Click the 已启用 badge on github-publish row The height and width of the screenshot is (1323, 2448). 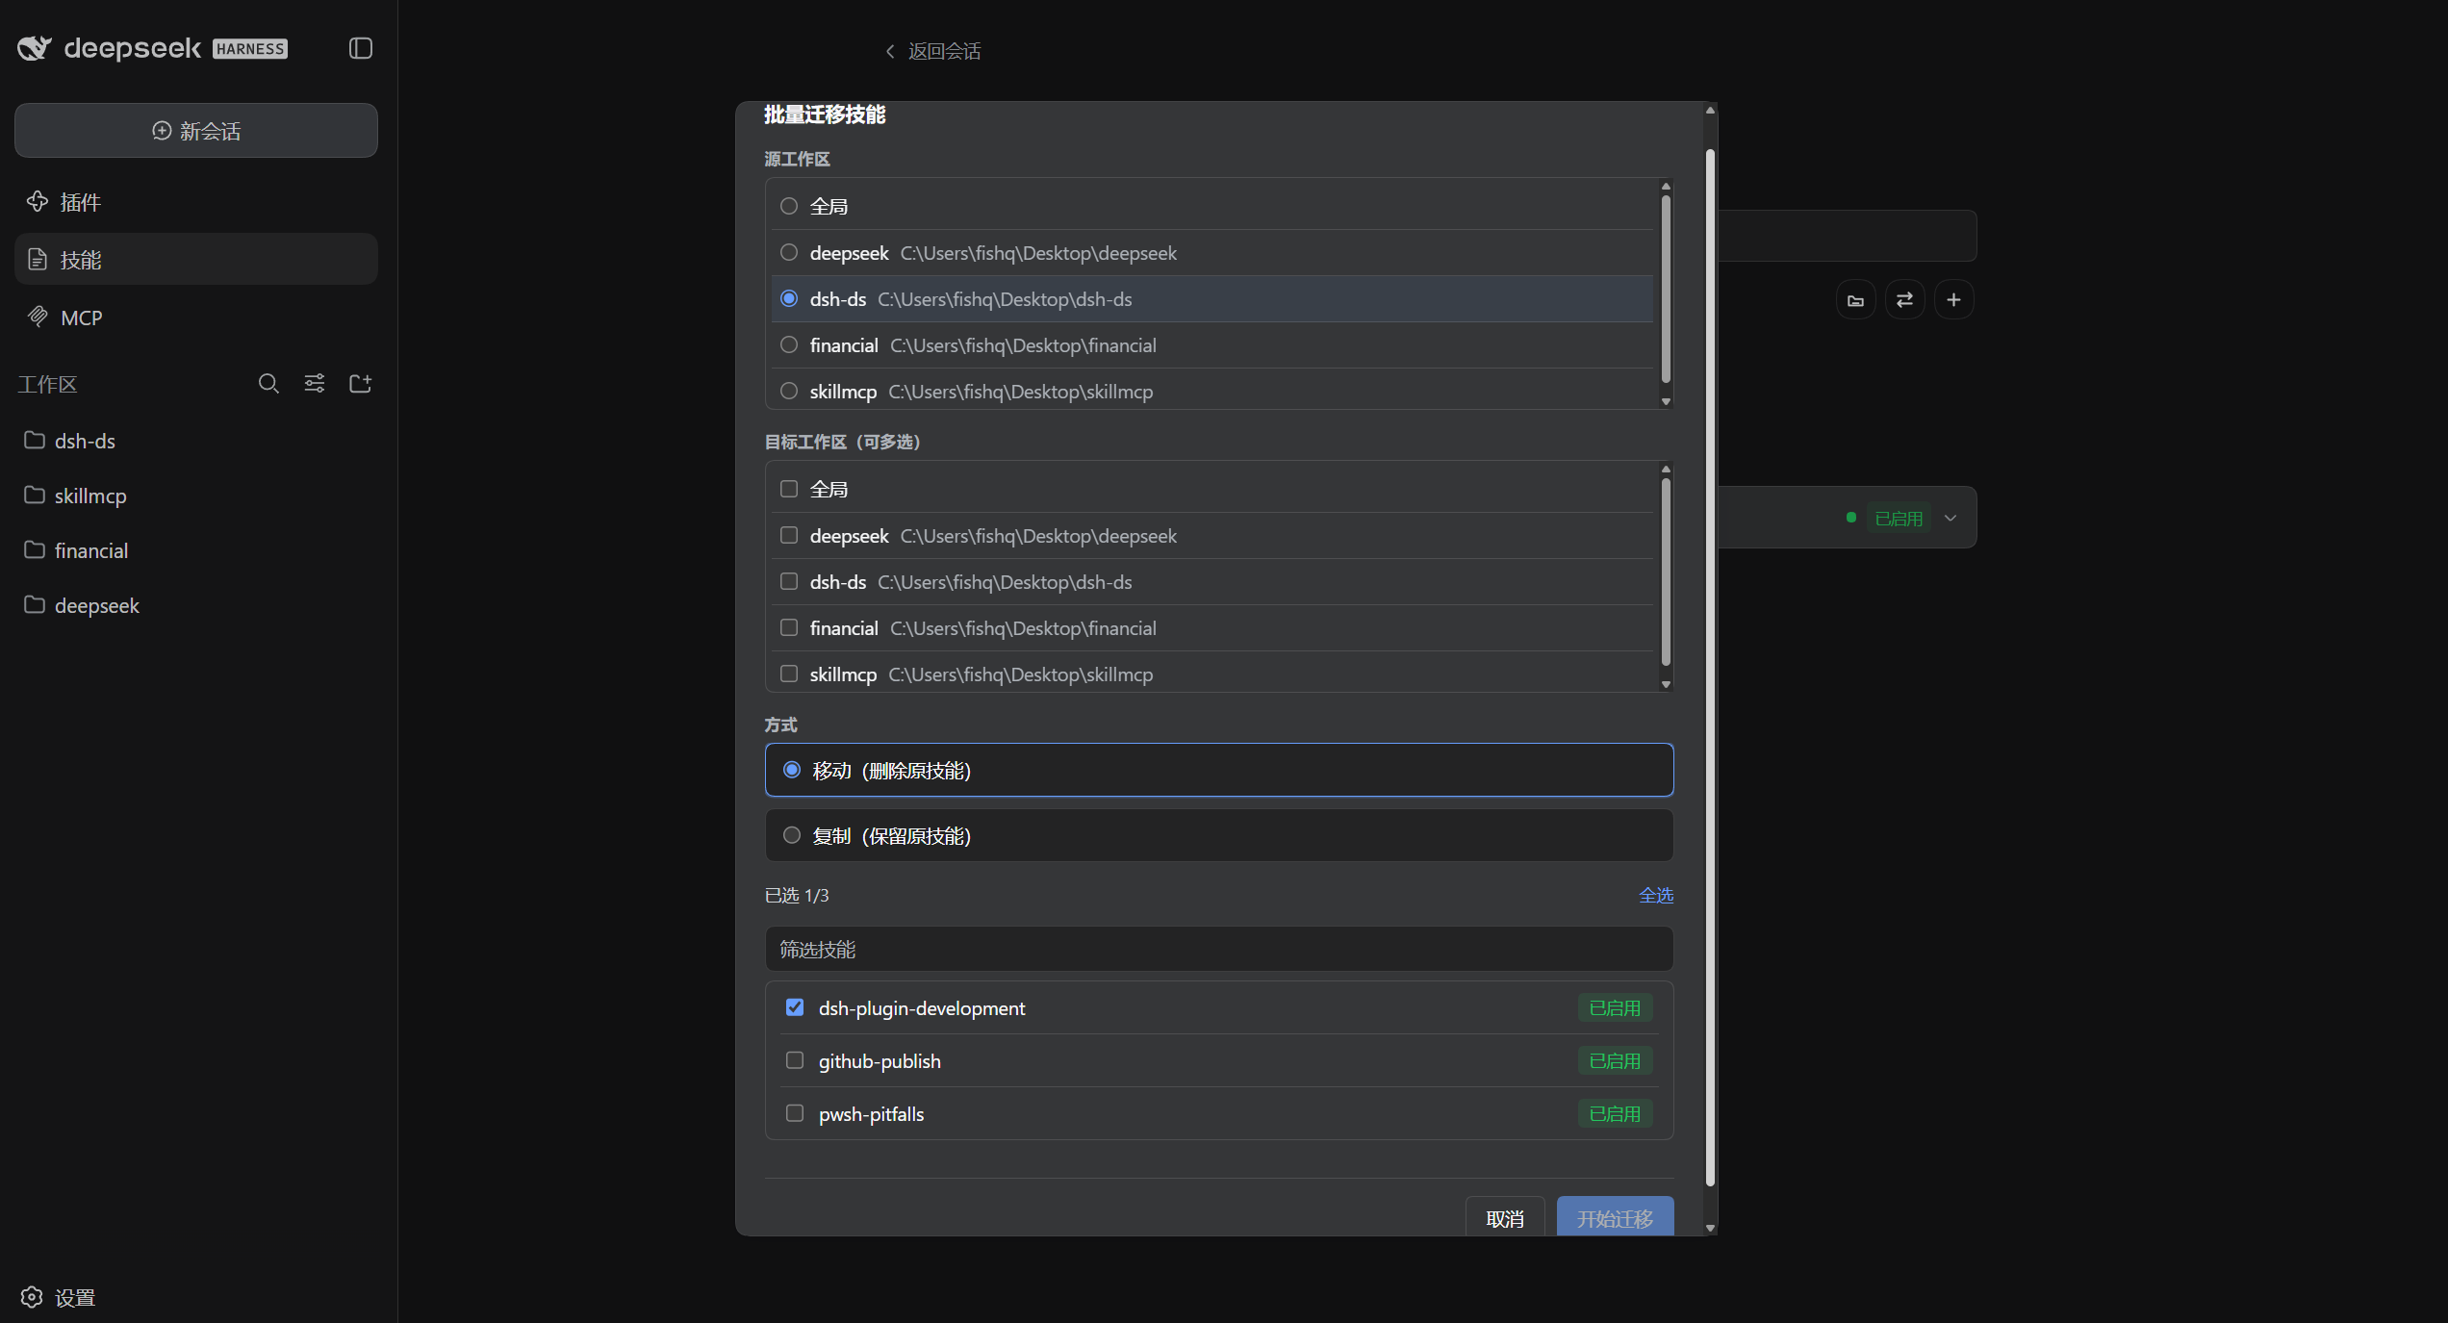coord(1615,1060)
